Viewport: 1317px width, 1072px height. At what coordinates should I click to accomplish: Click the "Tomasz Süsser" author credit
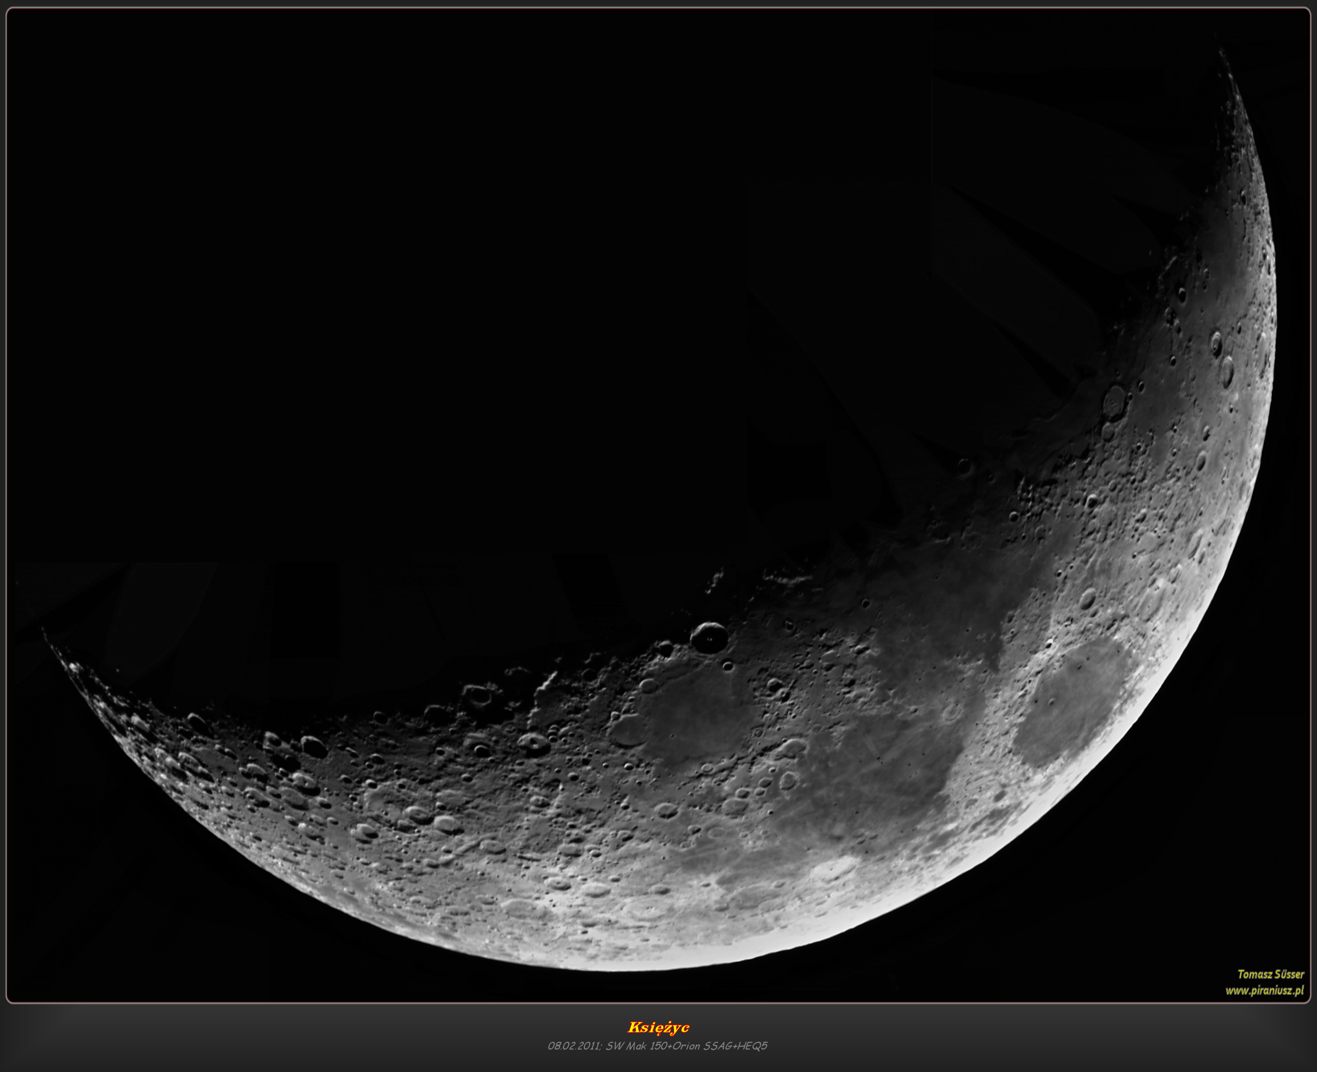click(1271, 974)
